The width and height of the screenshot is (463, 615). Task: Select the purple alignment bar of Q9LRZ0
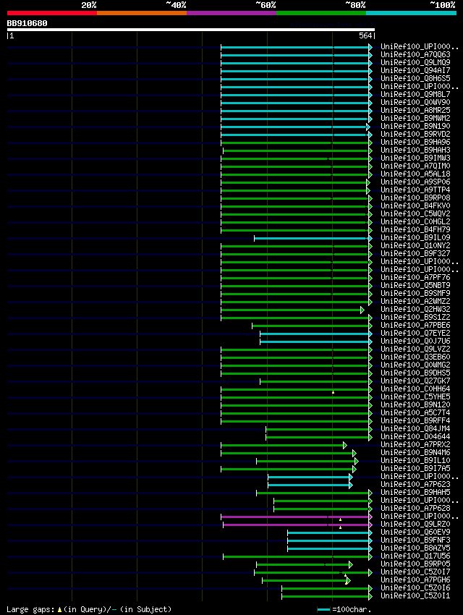tap(297, 525)
